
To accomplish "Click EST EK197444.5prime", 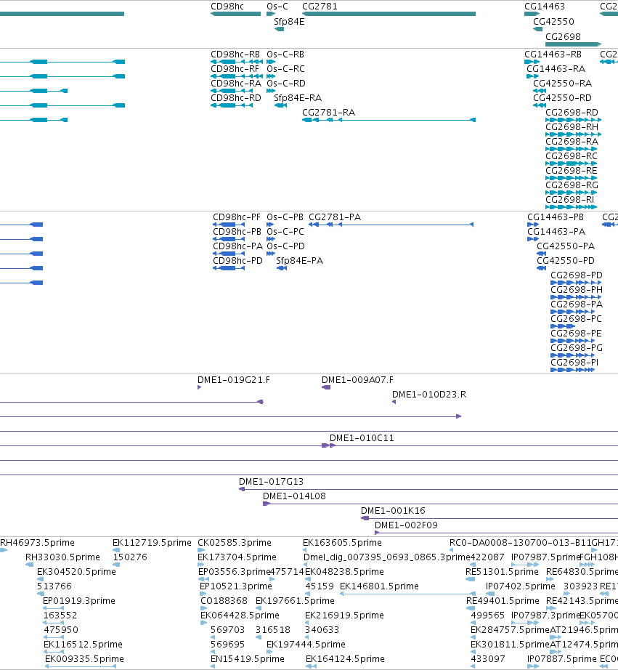I will (306, 645).
